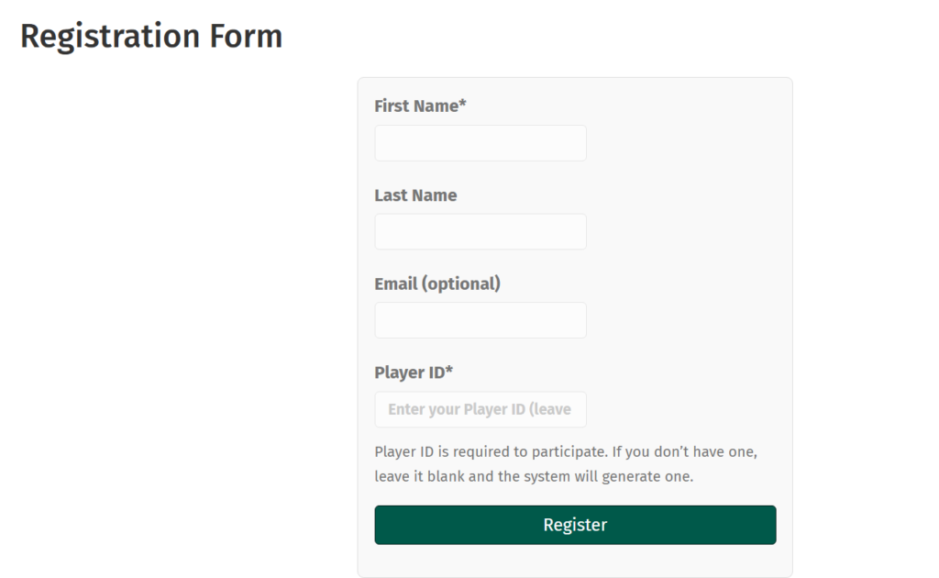939x578 pixels.
Task: Click the placeholder text in Player ID
Action: tap(481, 409)
